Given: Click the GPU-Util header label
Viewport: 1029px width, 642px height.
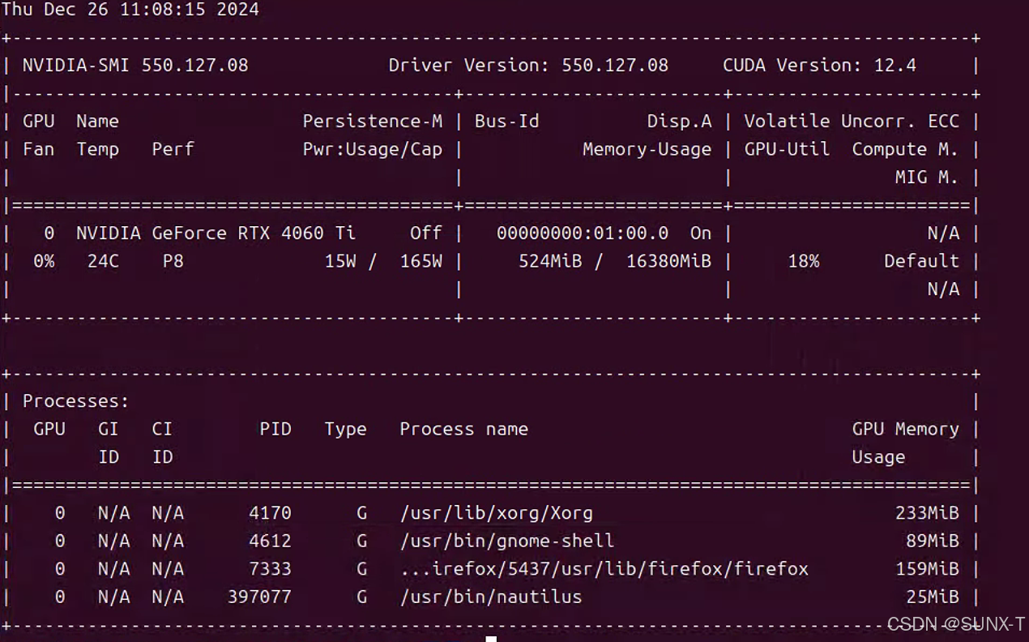Looking at the screenshot, I should [x=787, y=149].
